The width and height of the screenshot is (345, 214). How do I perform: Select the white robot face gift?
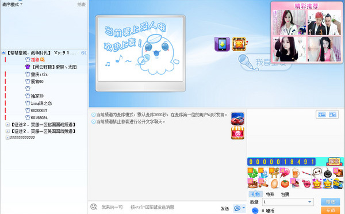(317, 173)
